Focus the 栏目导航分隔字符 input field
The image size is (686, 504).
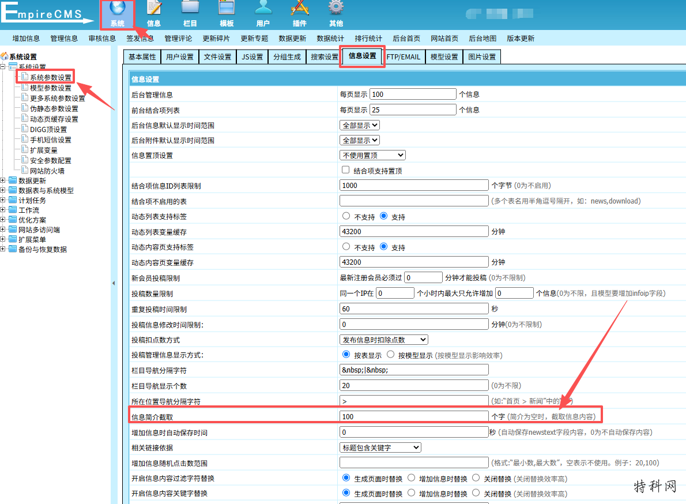click(x=414, y=370)
